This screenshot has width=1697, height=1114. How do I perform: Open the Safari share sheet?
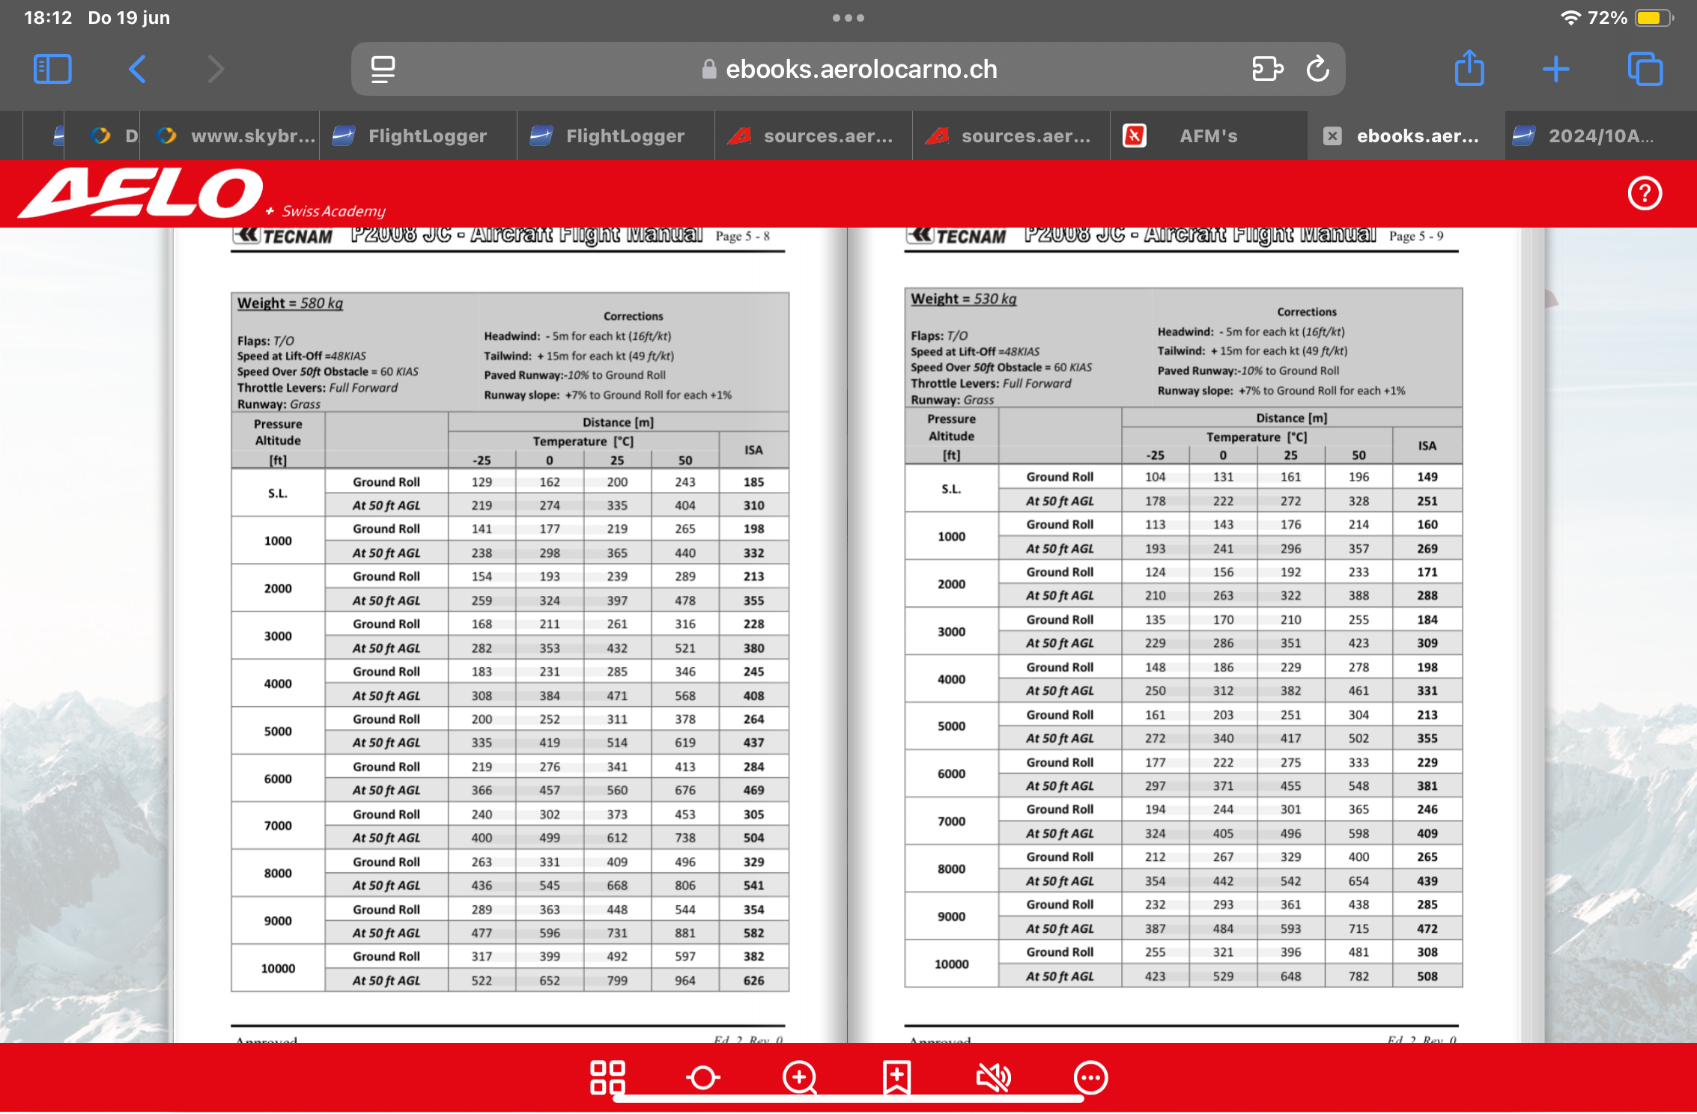pos(1469,69)
